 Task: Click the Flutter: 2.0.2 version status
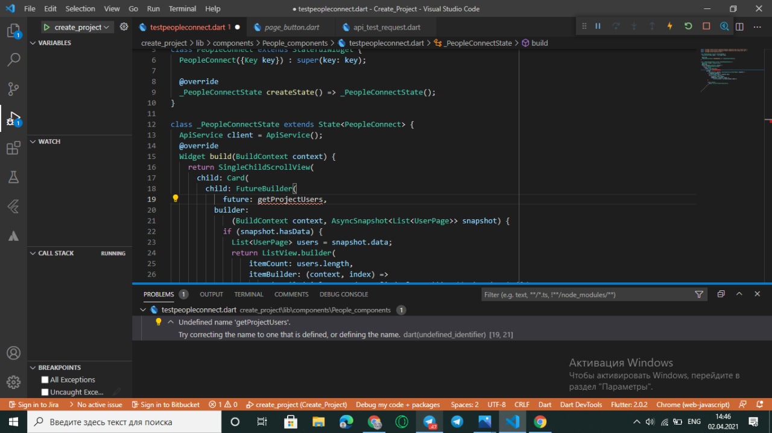629,405
